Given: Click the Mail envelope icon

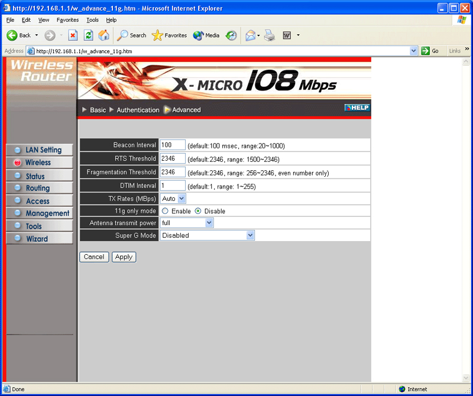Looking at the screenshot, I should point(250,35).
